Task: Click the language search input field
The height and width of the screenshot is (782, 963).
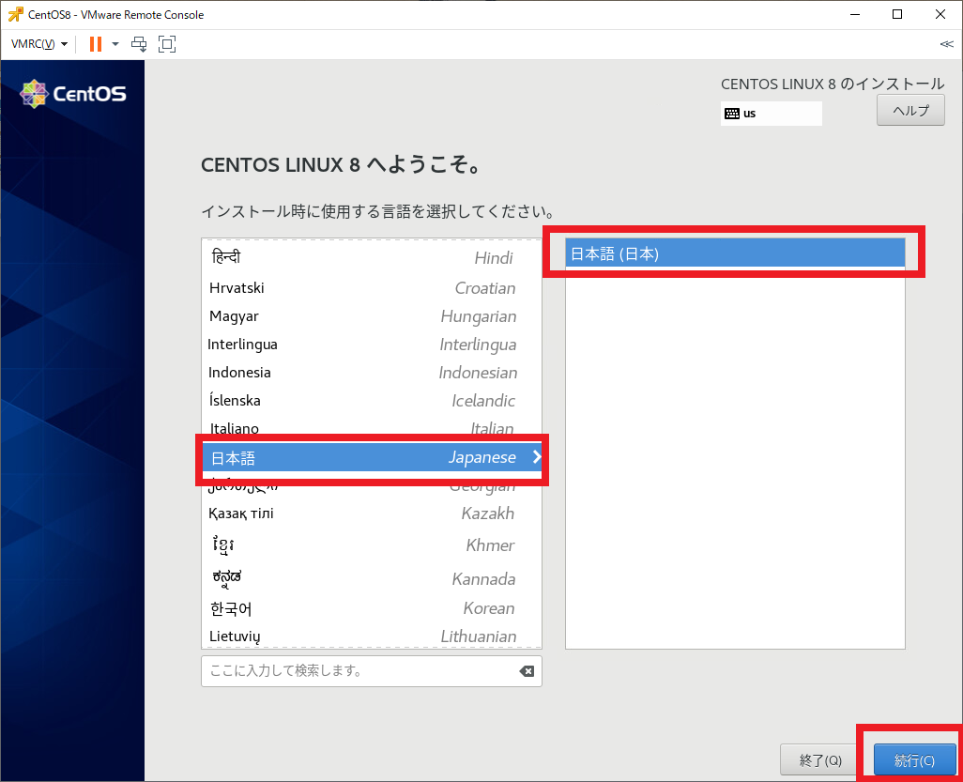Action: (x=357, y=670)
